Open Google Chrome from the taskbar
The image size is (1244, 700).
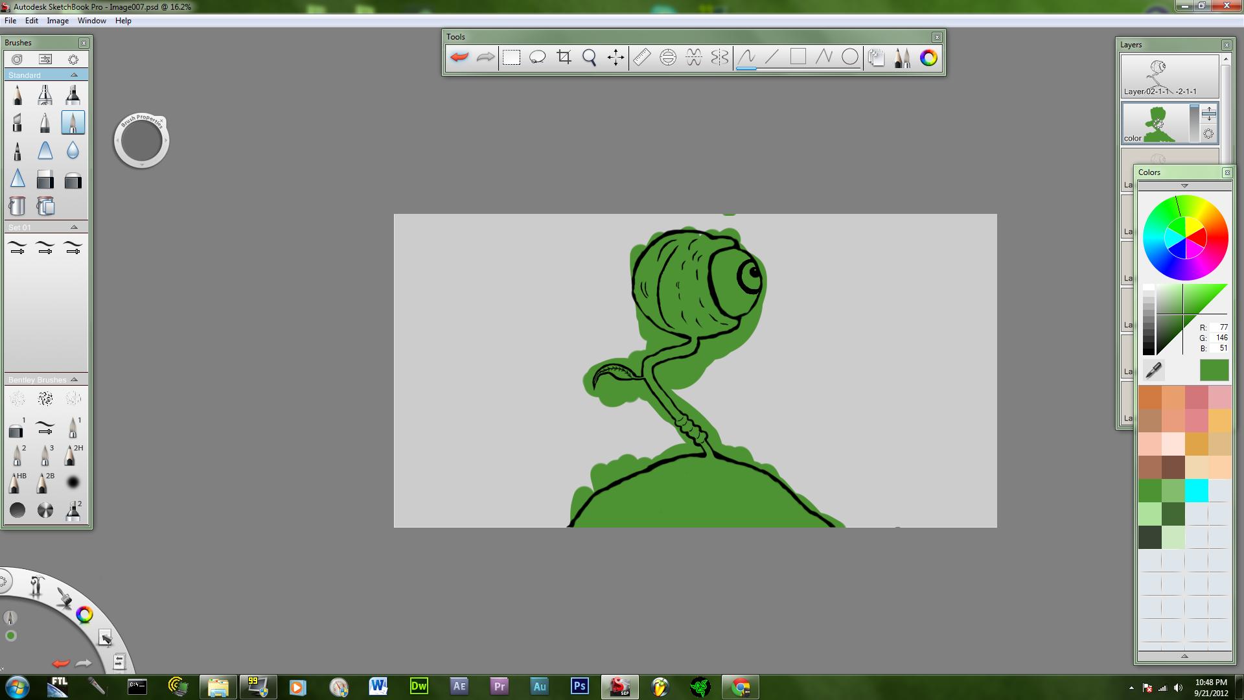[x=741, y=686]
